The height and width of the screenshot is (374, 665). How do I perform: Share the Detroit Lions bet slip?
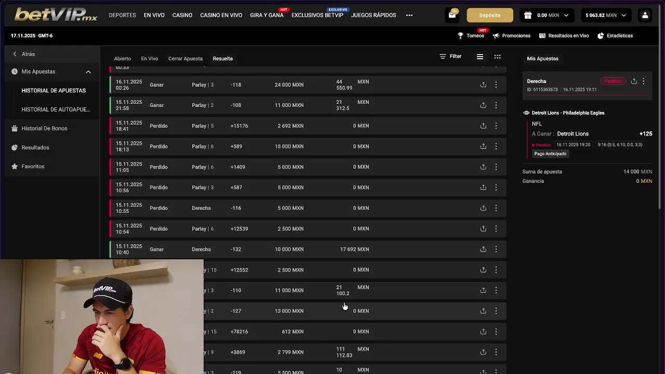(x=634, y=81)
